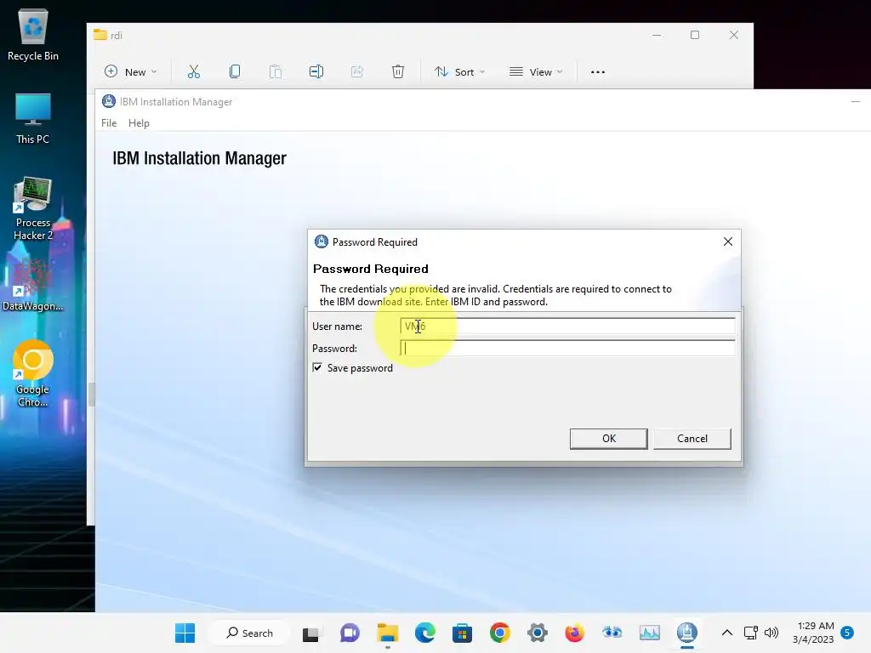
Task: Show hidden icons in the system tray
Action: pos(726,633)
